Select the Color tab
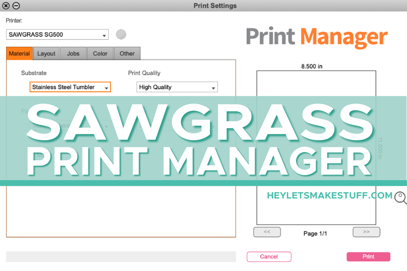The height and width of the screenshot is (271, 407). point(100,54)
